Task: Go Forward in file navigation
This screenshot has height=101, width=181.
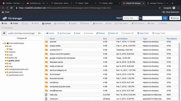Action: (x=88, y=33)
